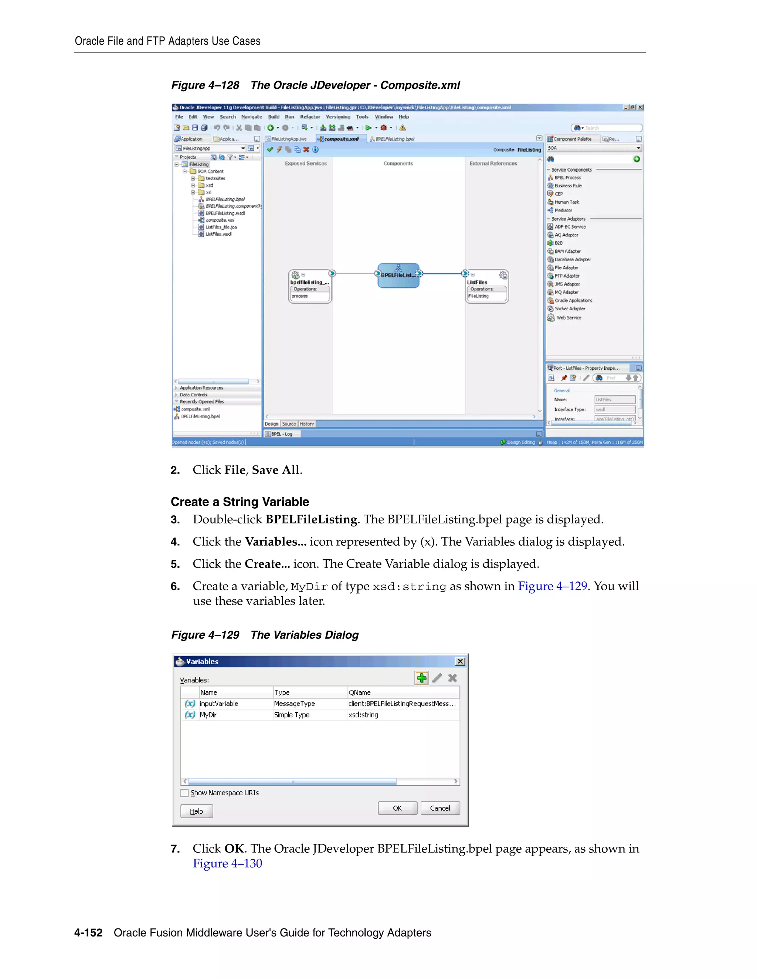Click the green add button in Component Palette search
The height and width of the screenshot is (979, 757).
pyautogui.click(x=637, y=159)
